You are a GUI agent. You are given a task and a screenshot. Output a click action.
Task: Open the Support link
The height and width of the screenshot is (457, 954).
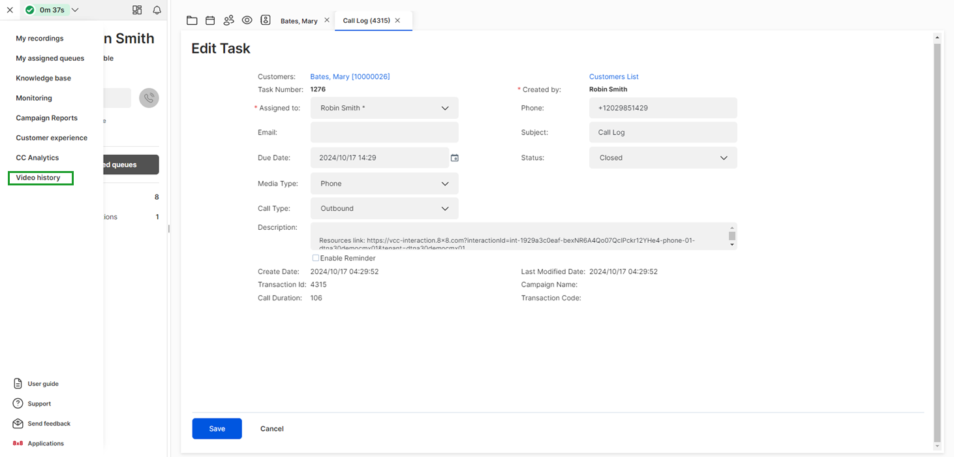tap(39, 404)
